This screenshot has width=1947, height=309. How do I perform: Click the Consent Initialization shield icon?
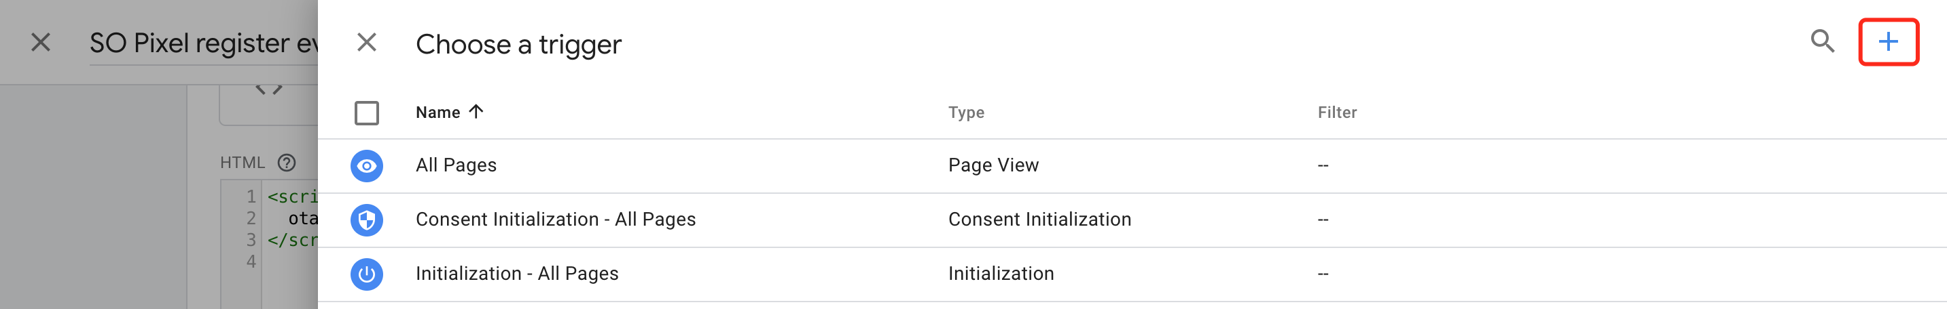[x=367, y=220]
